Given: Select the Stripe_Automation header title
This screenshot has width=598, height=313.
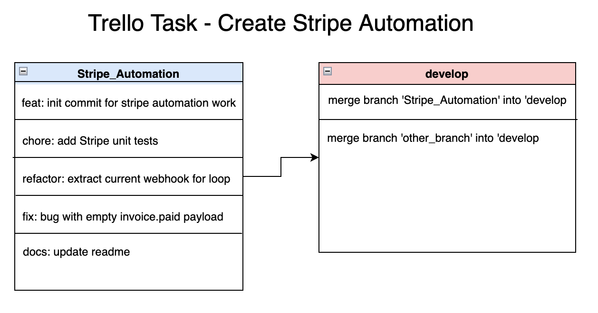Looking at the screenshot, I should pyautogui.click(x=128, y=74).
